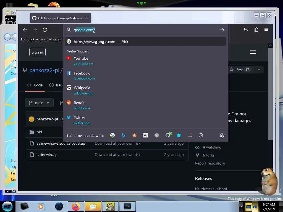Open search settings gear icon
Screen dimensions: 283x212
click(222, 135)
